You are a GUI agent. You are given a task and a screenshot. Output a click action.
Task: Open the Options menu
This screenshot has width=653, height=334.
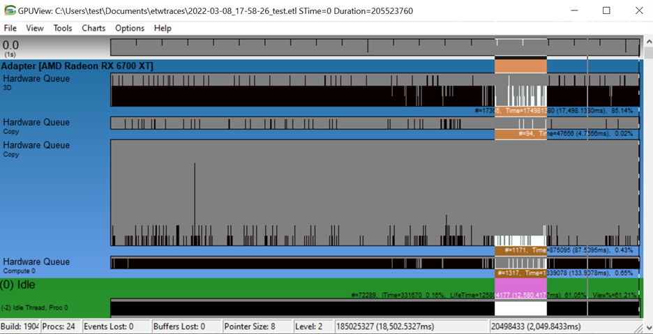tap(130, 28)
